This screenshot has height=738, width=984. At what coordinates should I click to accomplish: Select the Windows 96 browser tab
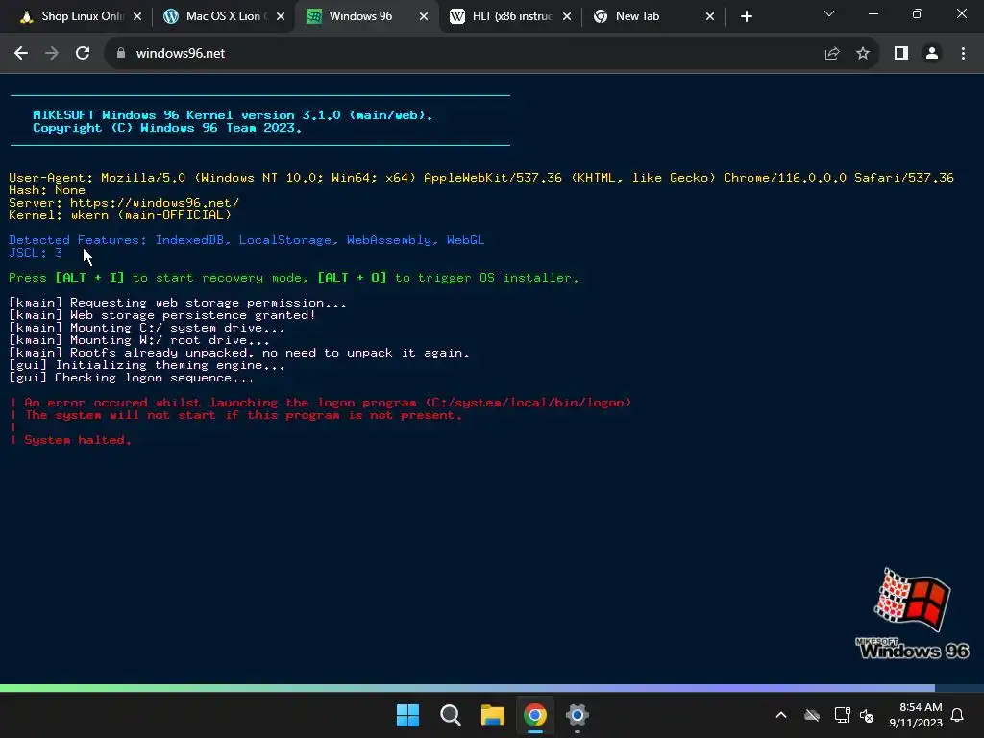(x=360, y=17)
